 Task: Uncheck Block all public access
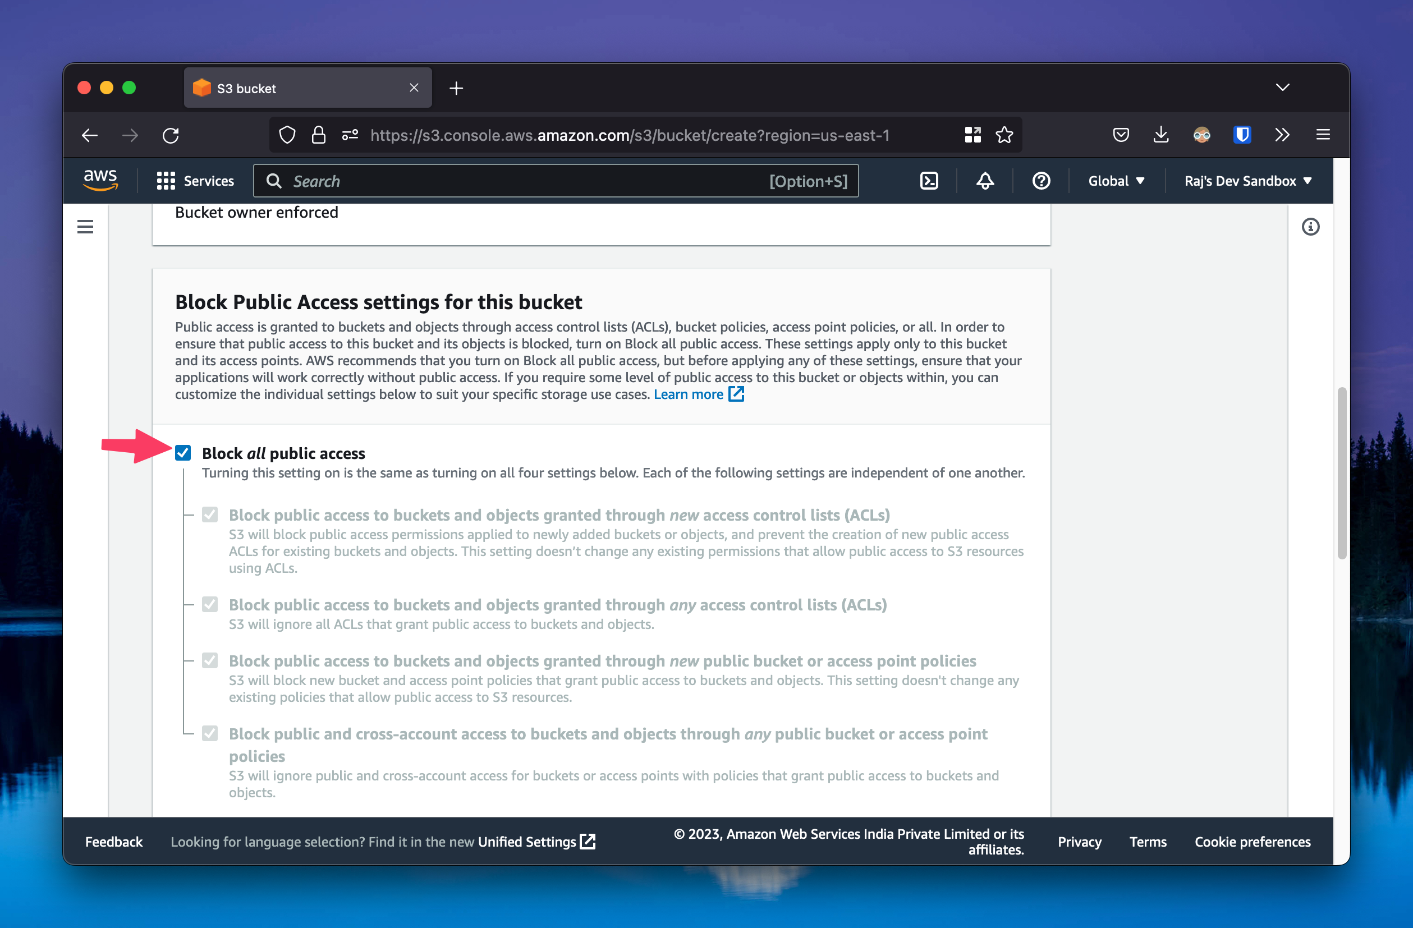(183, 453)
